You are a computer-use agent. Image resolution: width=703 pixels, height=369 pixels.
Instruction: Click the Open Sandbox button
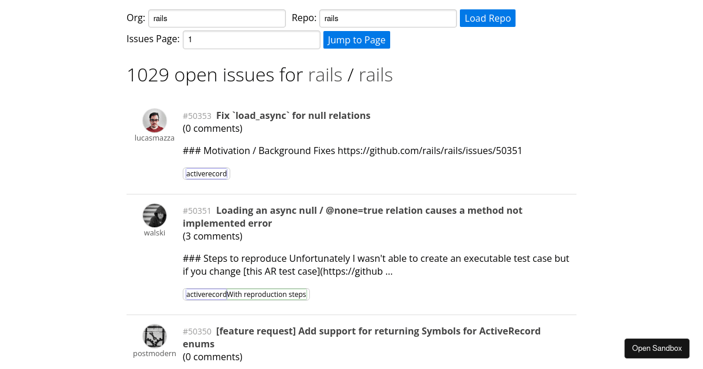click(657, 348)
